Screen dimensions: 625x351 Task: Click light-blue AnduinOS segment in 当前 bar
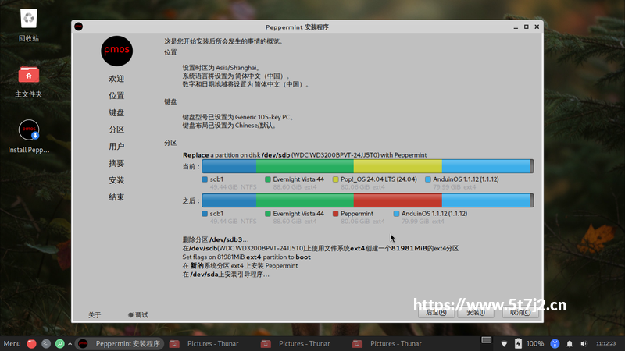[x=486, y=166]
